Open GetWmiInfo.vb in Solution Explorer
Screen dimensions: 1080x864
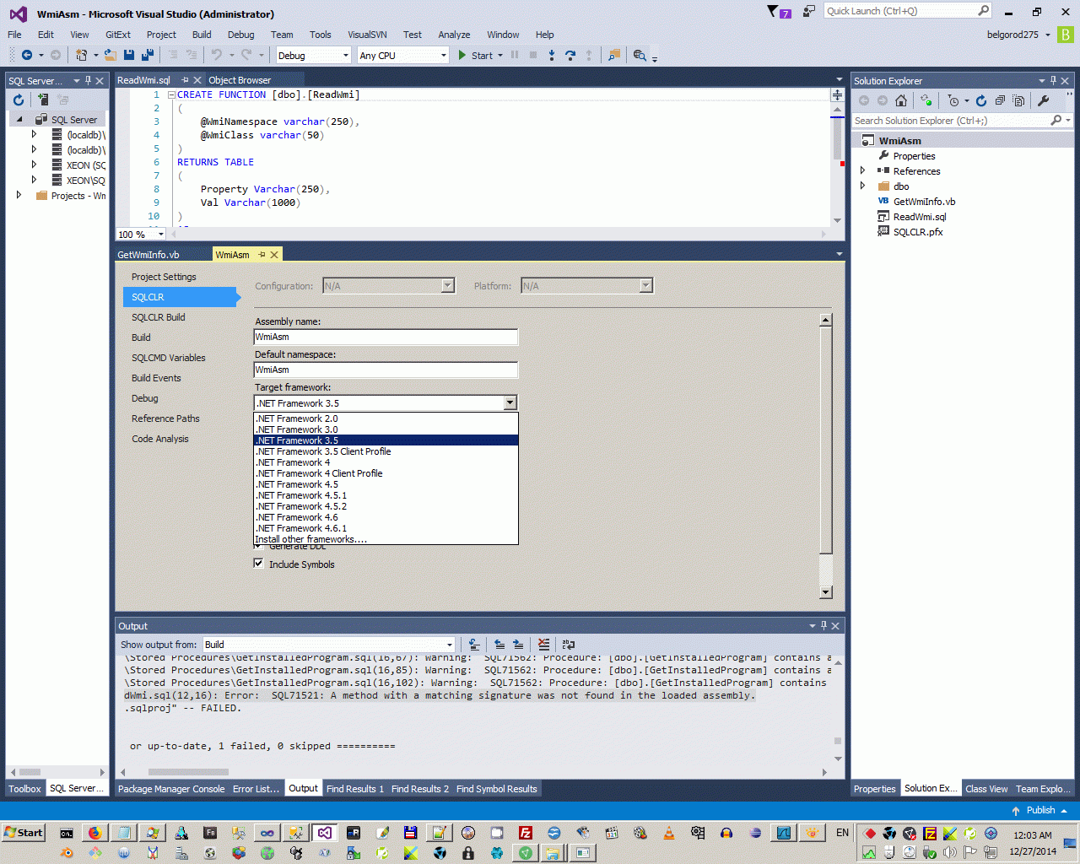point(924,202)
